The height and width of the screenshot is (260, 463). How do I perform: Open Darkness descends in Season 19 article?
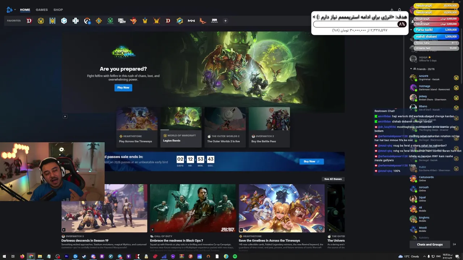(85, 240)
